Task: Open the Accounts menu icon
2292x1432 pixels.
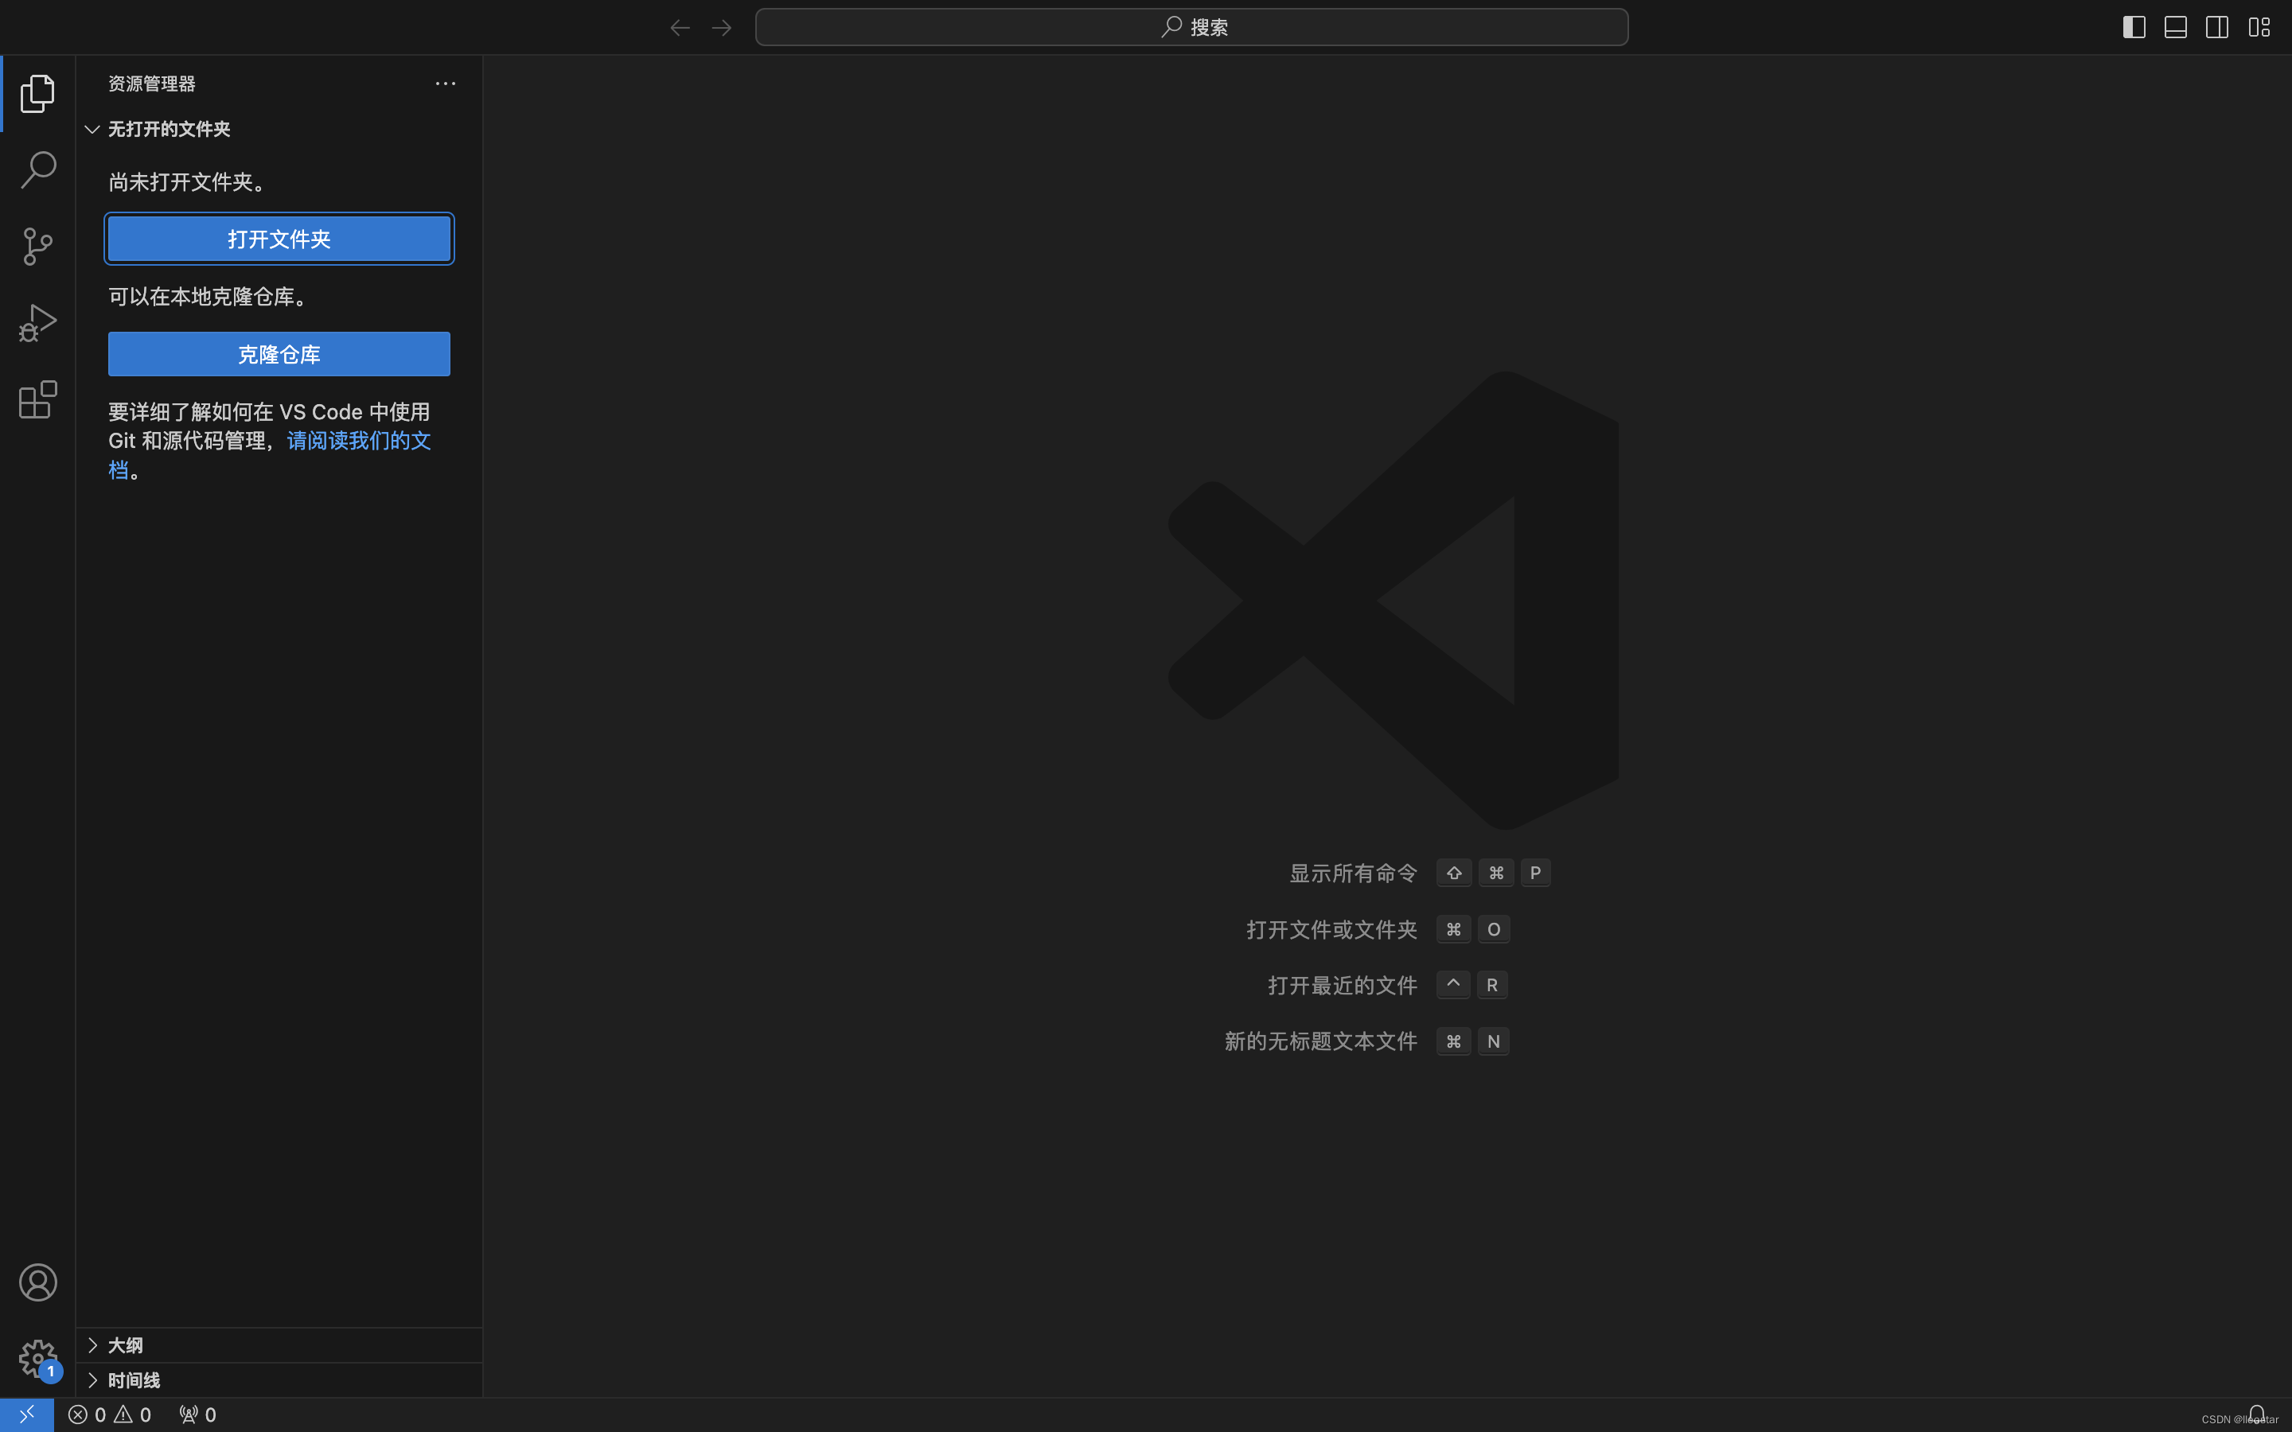Action: (38, 1282)
